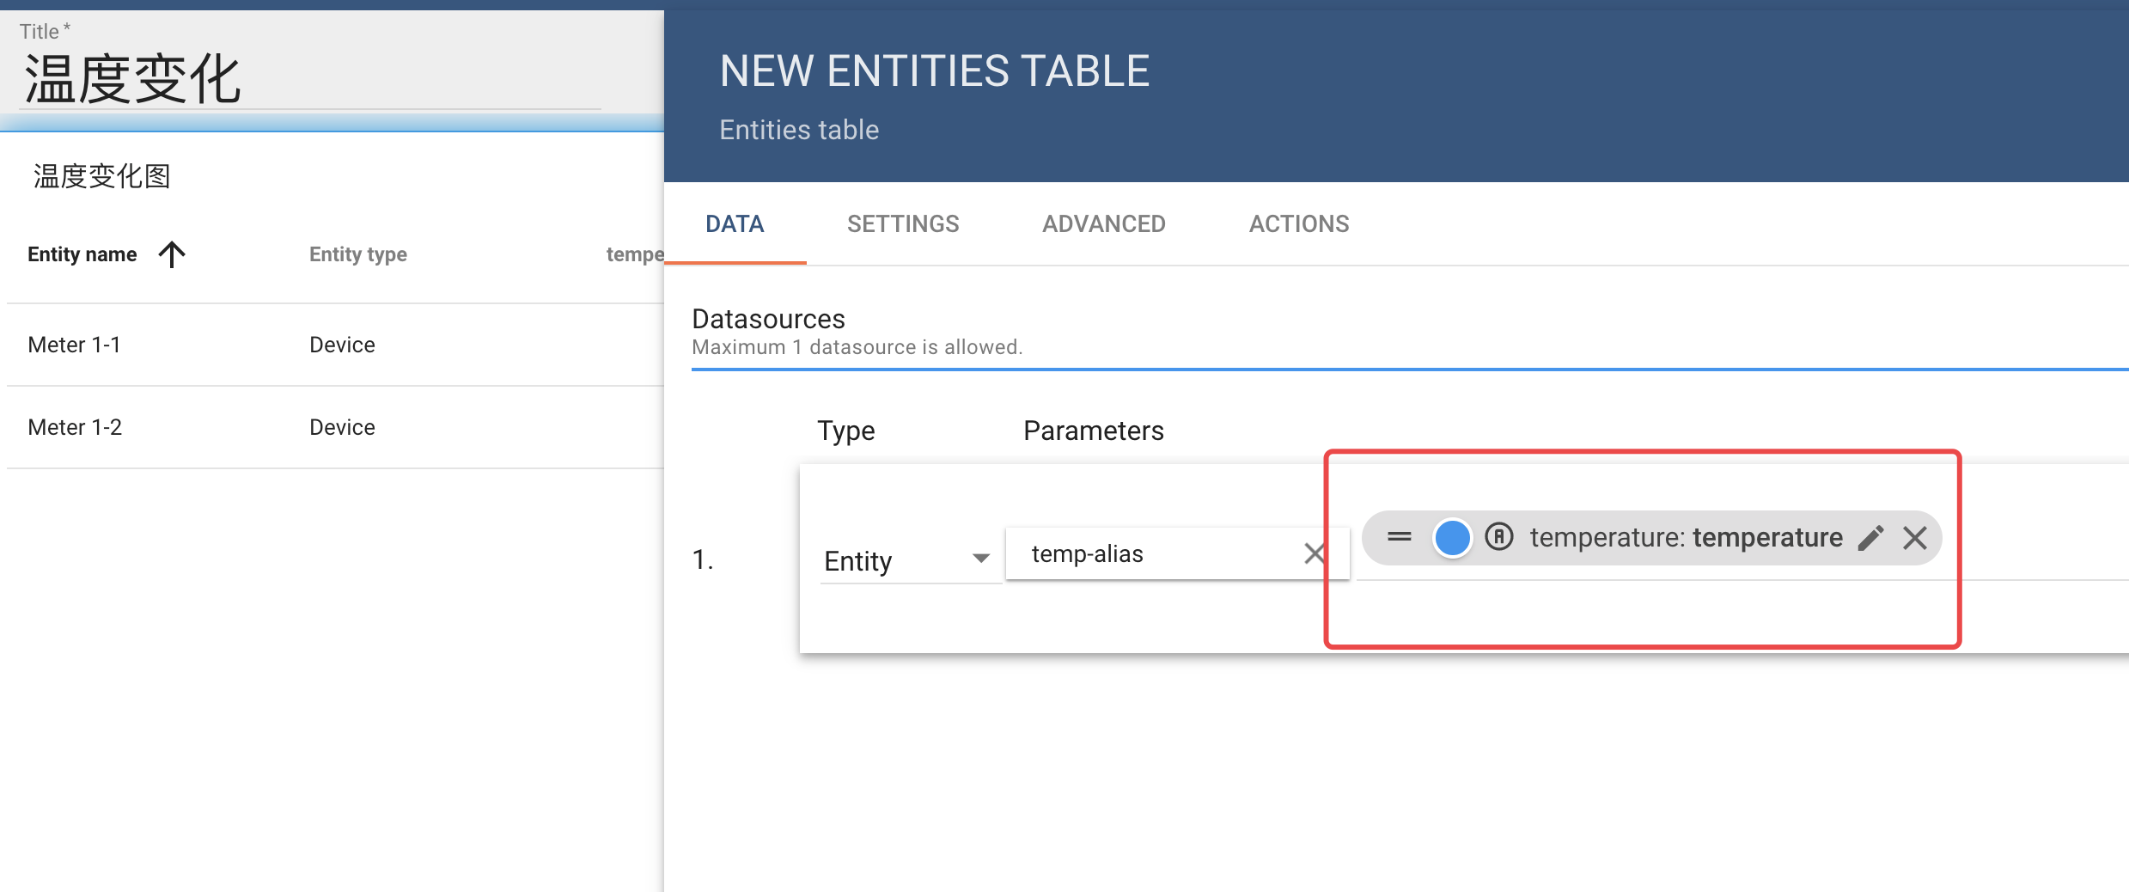Click the Entity type column header
This screenshot has height=892, width=2129.
click(x=358, y=254)
